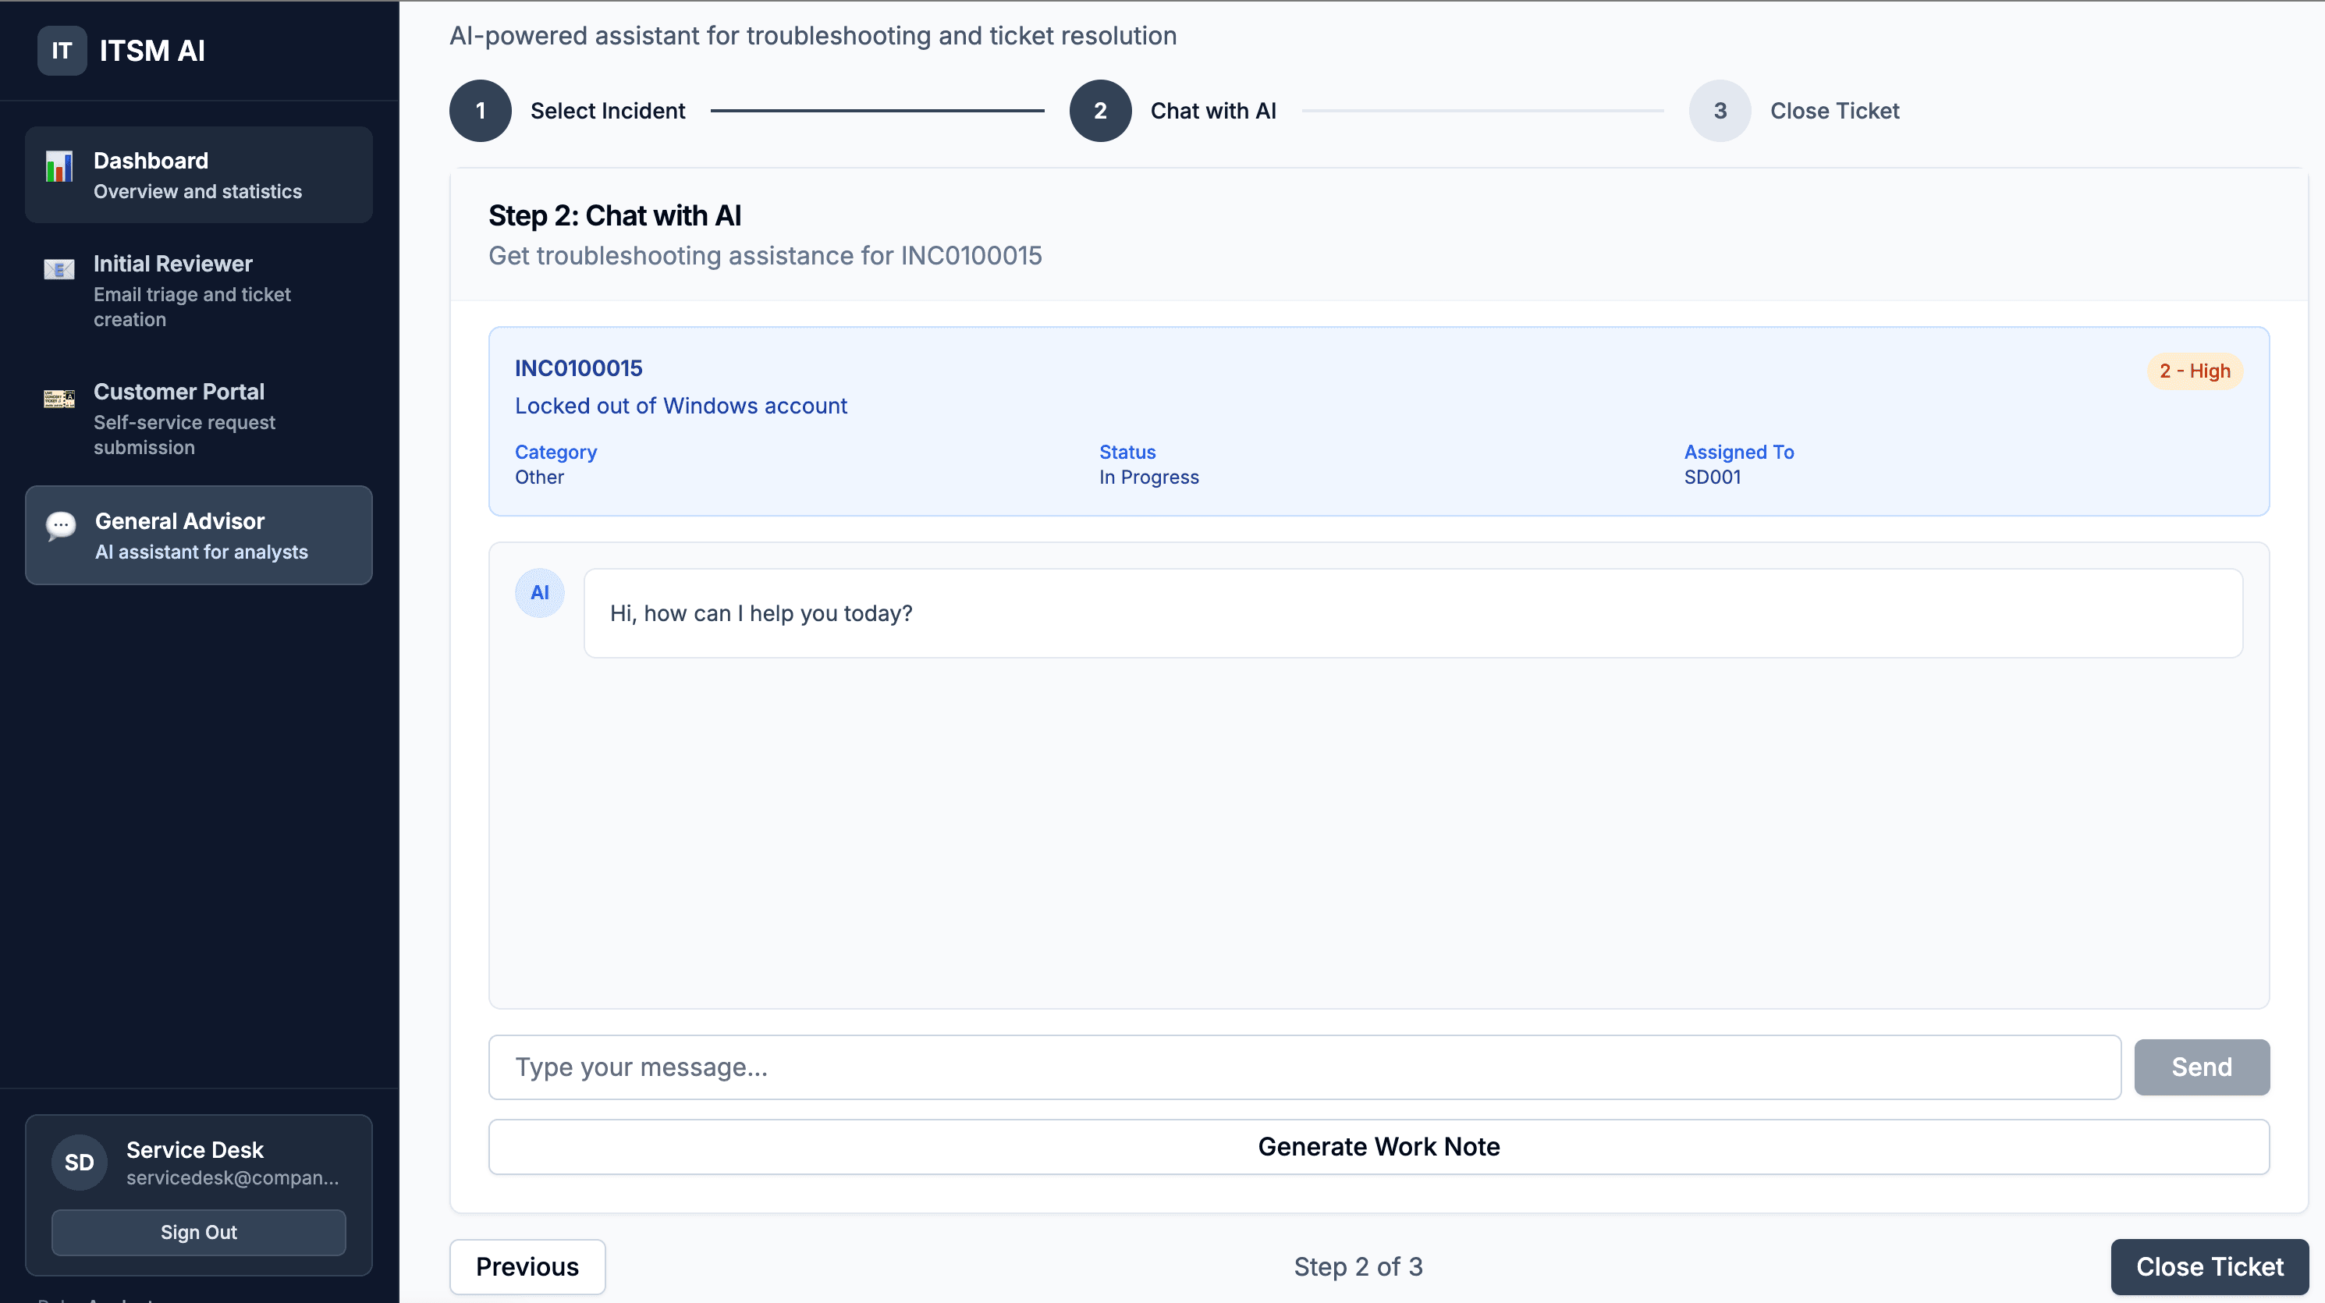Click the AI avatar beside the greeting message
The height and width of the screenshot is (1303, 2325).
point(539,593)
